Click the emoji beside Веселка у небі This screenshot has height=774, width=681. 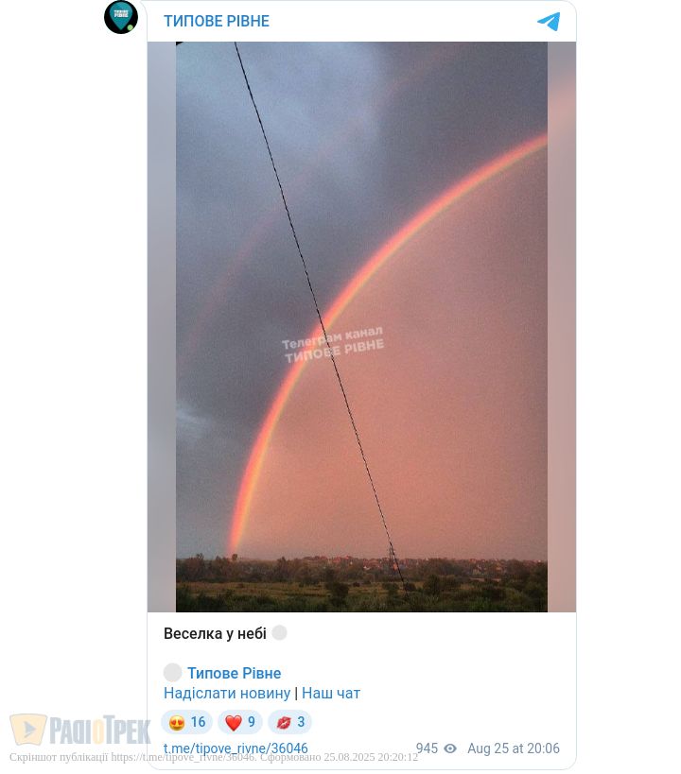[279, 632]
